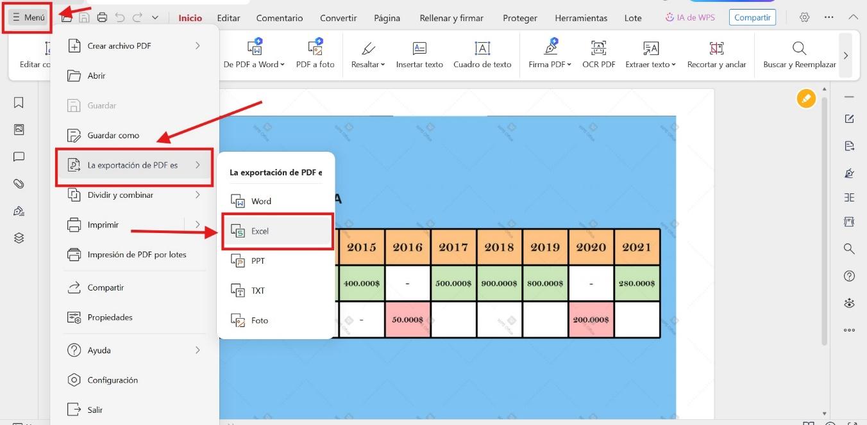Open the comments panel icon
Viewport: 867px width, 425px height.
pos(19,156)
